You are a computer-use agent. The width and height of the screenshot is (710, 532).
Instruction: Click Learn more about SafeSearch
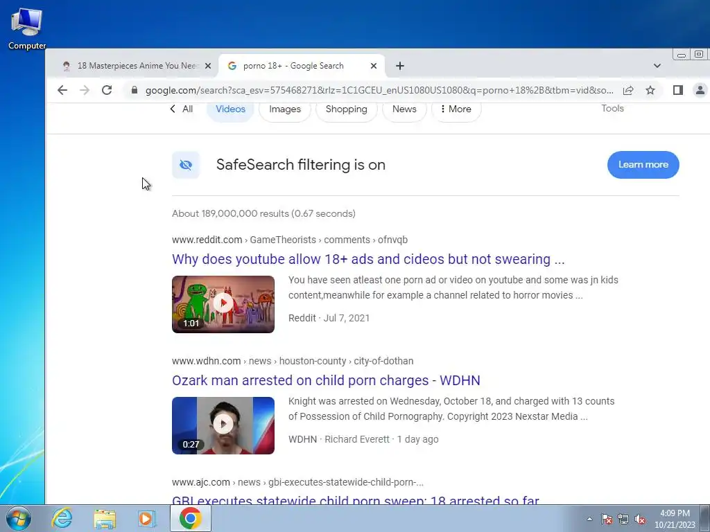(x=643, y=165)
